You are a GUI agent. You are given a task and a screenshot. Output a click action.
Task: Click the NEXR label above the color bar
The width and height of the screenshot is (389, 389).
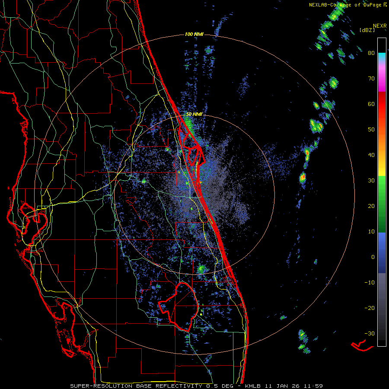tap(379, 26)
